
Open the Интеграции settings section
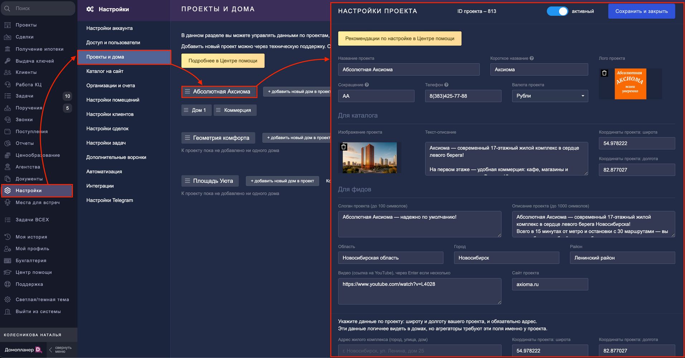(100, 186)
